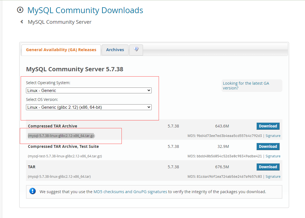This screenshot has height=218, width=305.
Task: Open Signature link for mysql-test tar.gz
Action: tap(273, 156)
